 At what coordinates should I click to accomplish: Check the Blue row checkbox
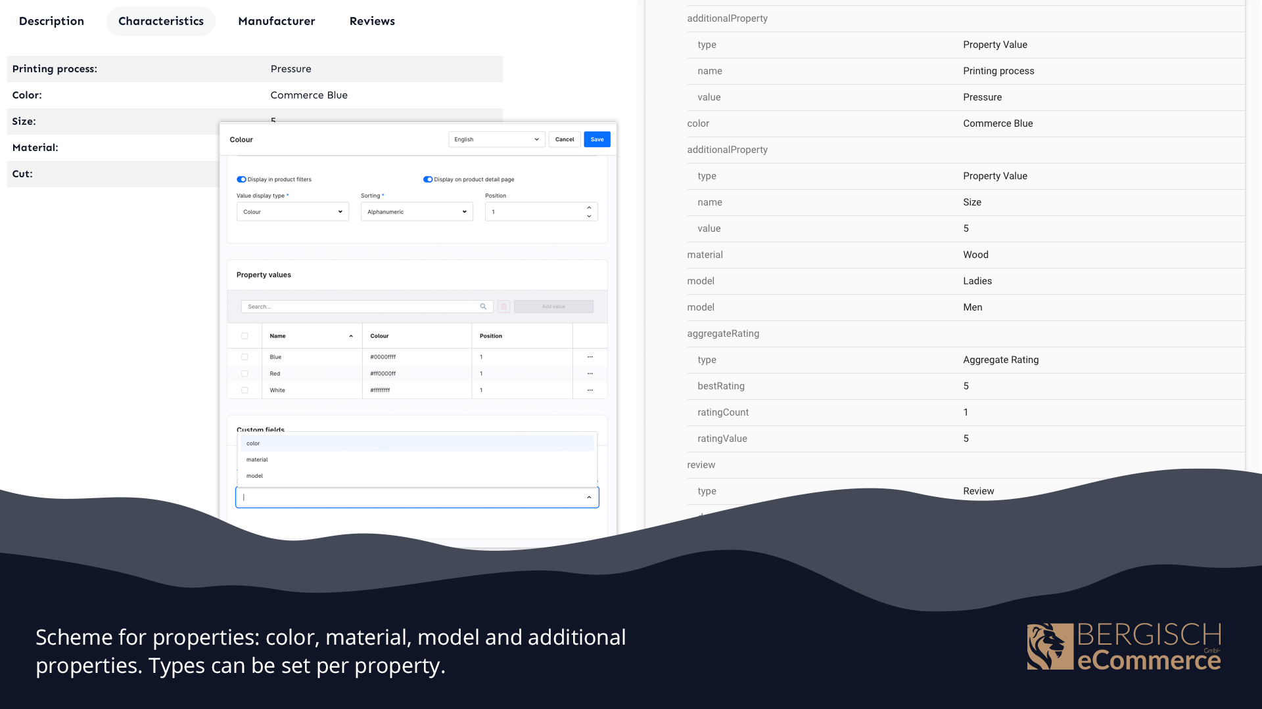click(x=245, y=357)
